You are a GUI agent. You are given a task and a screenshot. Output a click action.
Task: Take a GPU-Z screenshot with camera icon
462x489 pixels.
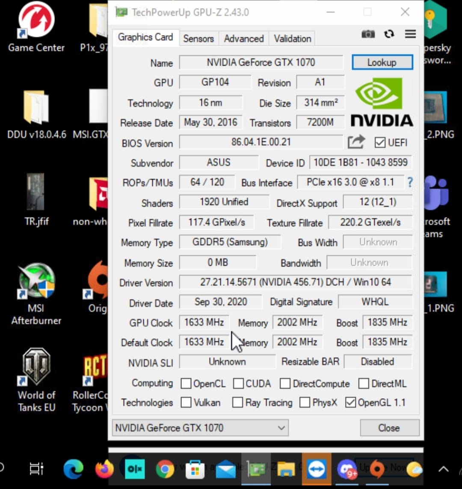pyautogui.click(x=368, y=34)
